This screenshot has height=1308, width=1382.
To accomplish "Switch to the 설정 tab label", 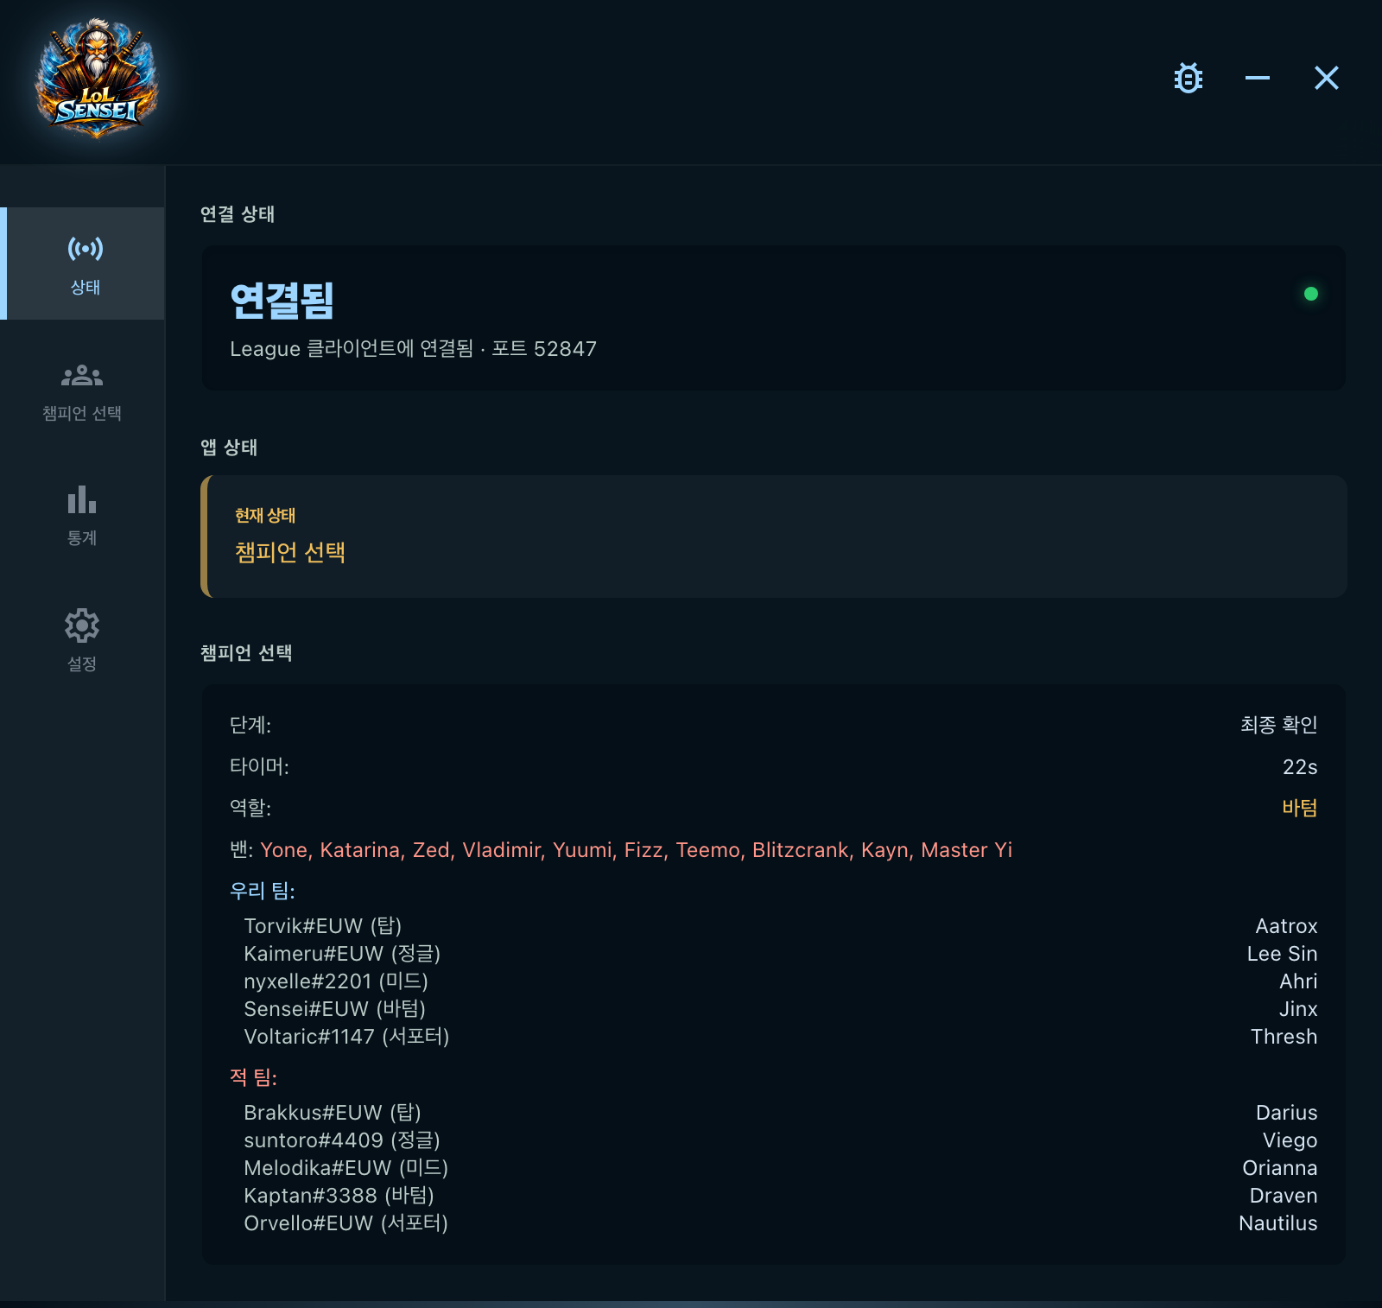I will point(82,664).
